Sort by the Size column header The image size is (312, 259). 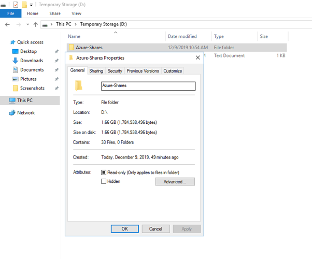tap(264, 36)
